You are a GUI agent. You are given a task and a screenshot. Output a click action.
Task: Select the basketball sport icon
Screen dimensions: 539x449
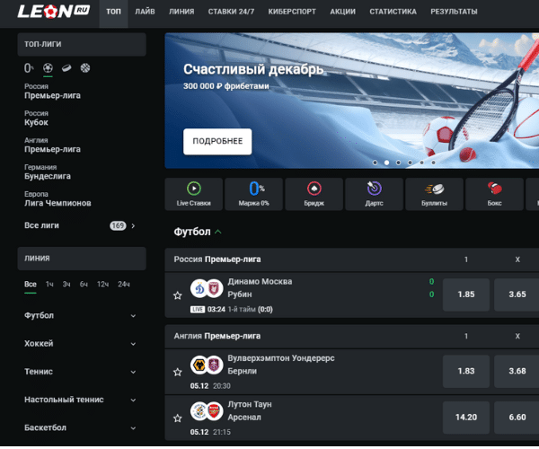[x=85, y=67]
